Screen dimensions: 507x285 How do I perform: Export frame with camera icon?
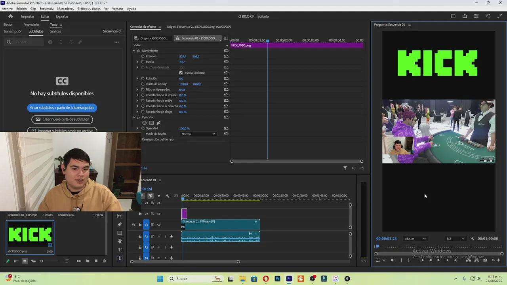pos(485,260)
